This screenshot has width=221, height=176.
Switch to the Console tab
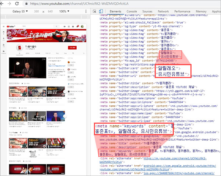[x=131, y=11]
